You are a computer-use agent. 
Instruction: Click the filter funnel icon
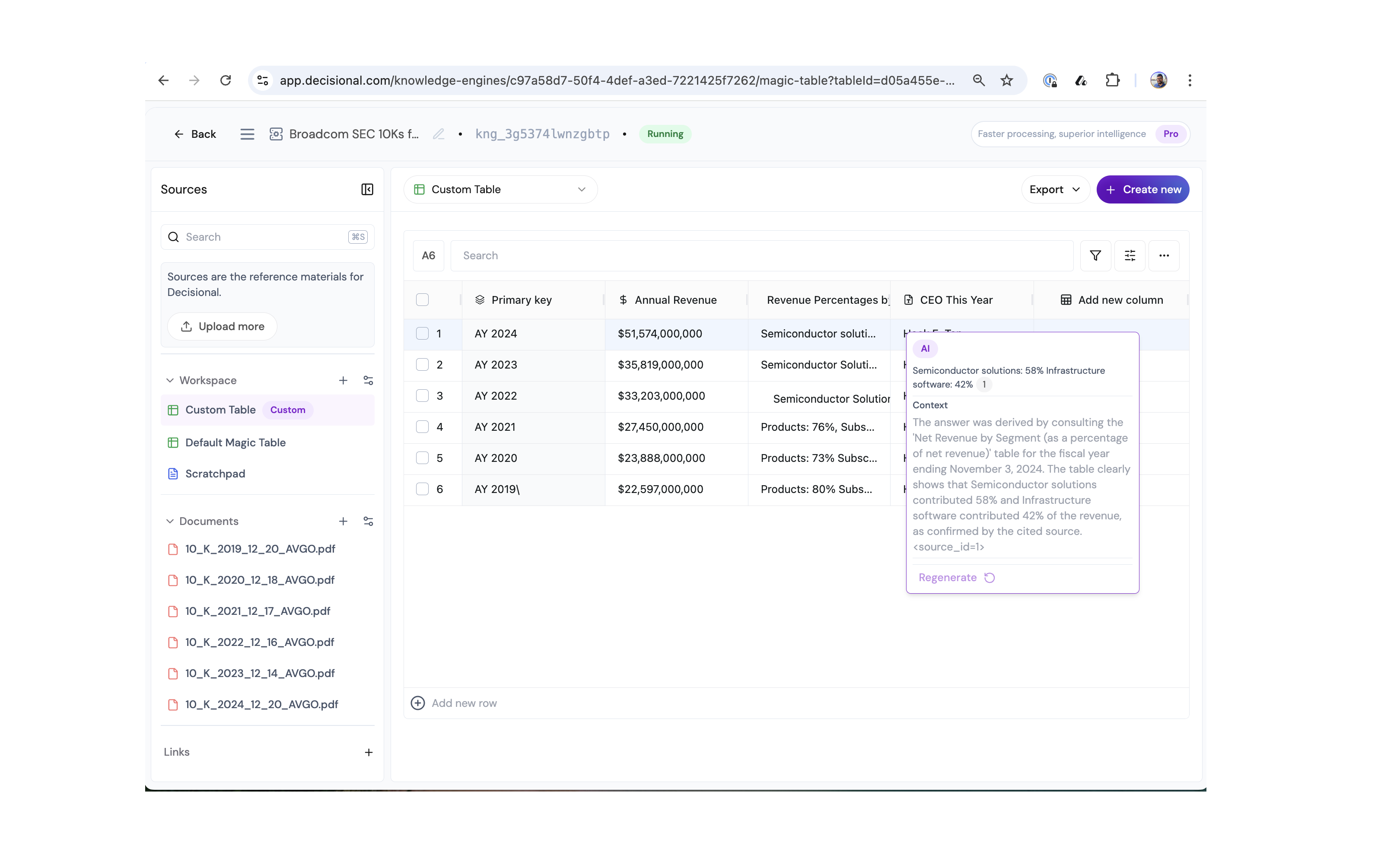1095,256
